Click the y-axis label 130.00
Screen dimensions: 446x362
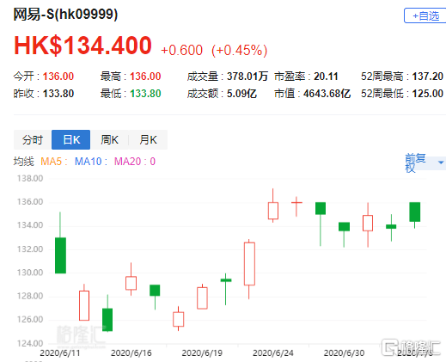30,273
